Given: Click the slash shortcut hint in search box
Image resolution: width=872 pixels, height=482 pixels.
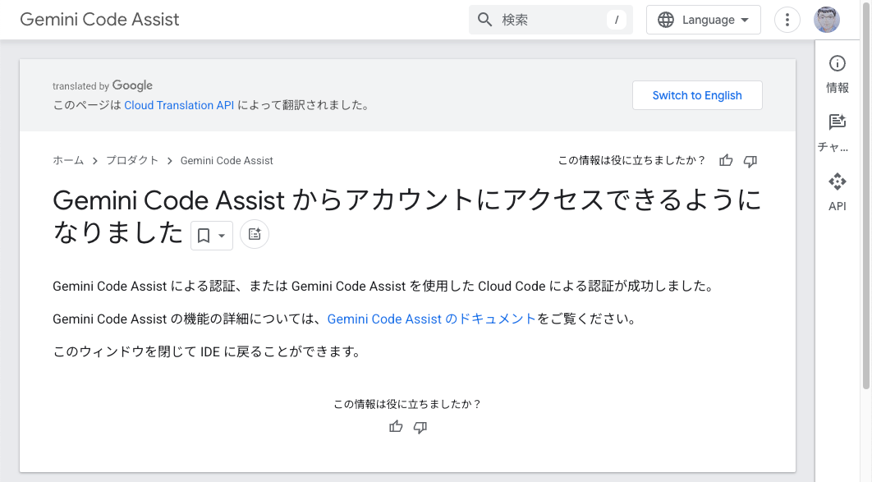Looking at the screenshot, I should 616,20.
